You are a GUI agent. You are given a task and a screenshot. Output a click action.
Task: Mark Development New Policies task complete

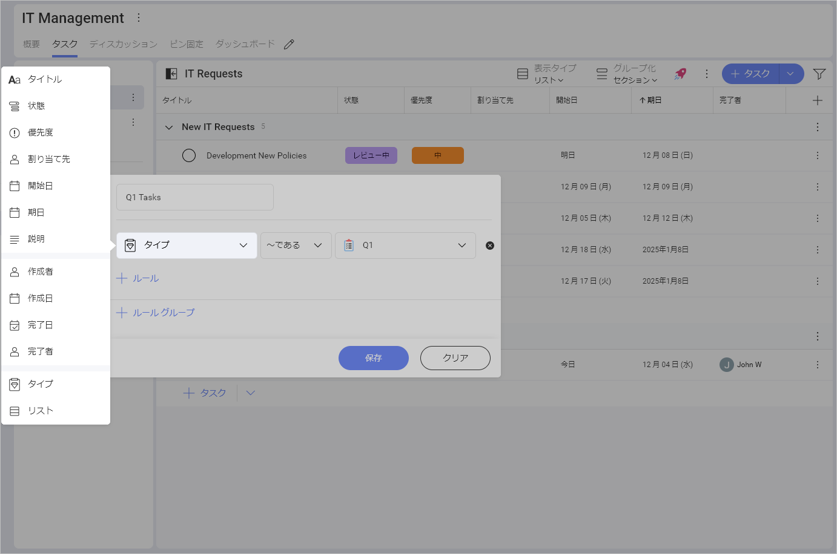coord(189,155)
